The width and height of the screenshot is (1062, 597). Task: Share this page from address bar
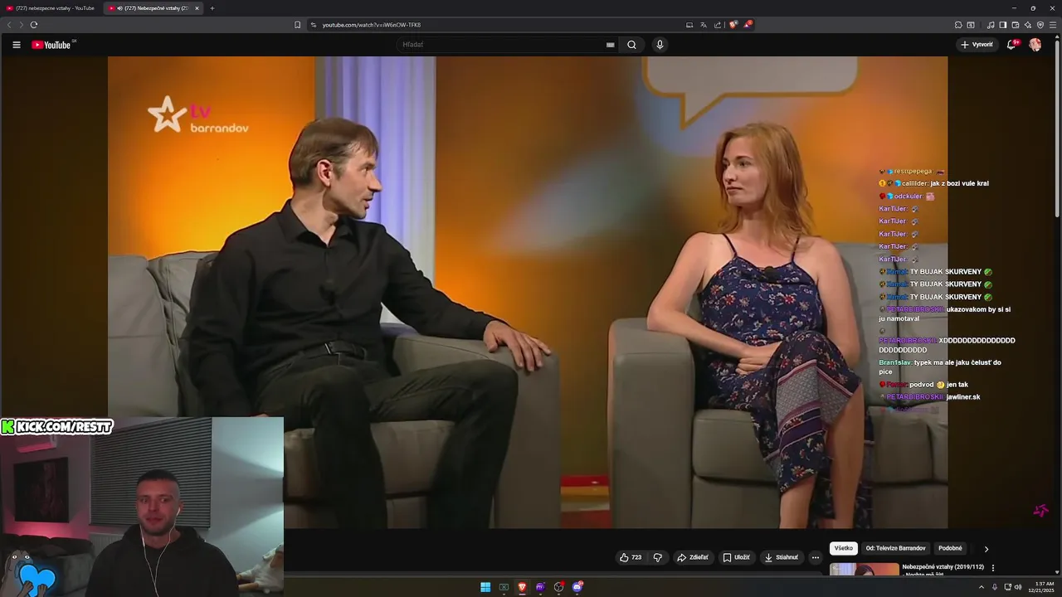click(x=718, y=25)
